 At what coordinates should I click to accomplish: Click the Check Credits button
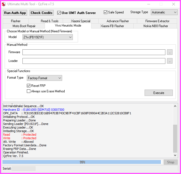42,13
